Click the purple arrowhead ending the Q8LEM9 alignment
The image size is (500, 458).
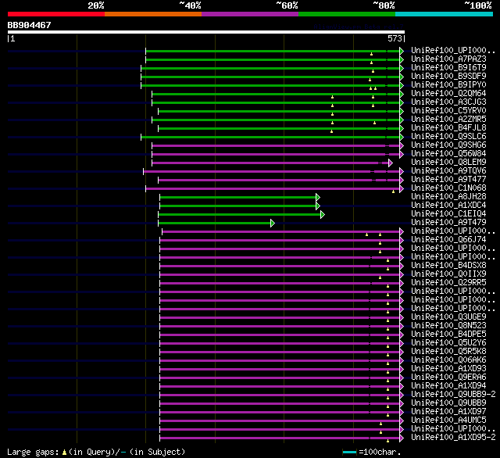pyautogui.click(x=391, y=163)
